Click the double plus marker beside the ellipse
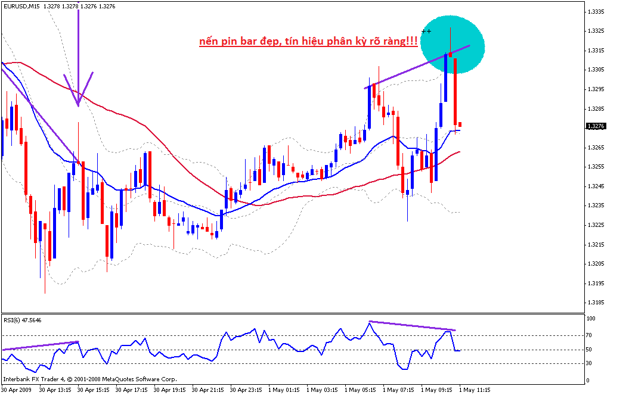The width and height of the screenshot is (629, 408). 426,30
